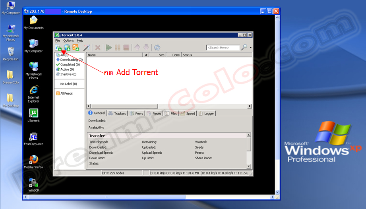
Task: Click General pane scroll up arrow
Action: click(249, 135)
